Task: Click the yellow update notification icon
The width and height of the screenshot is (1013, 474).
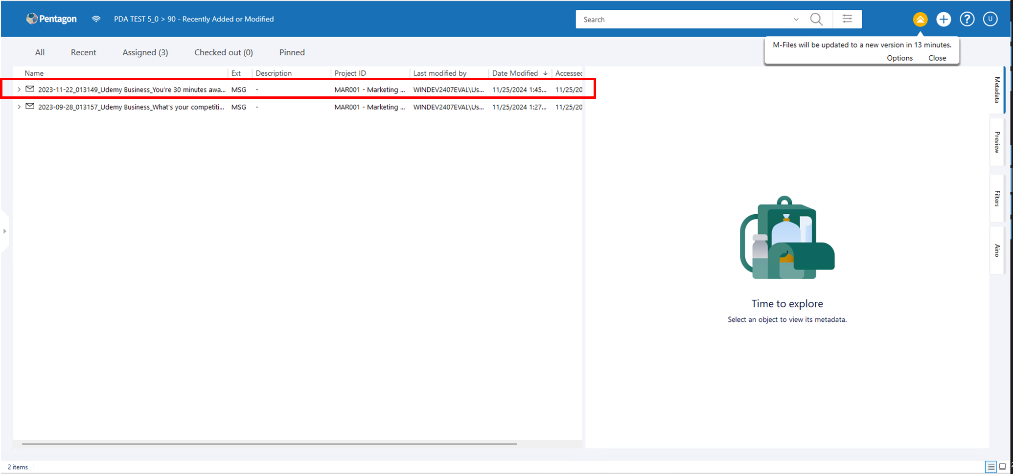Action: (x=920, y=20)
